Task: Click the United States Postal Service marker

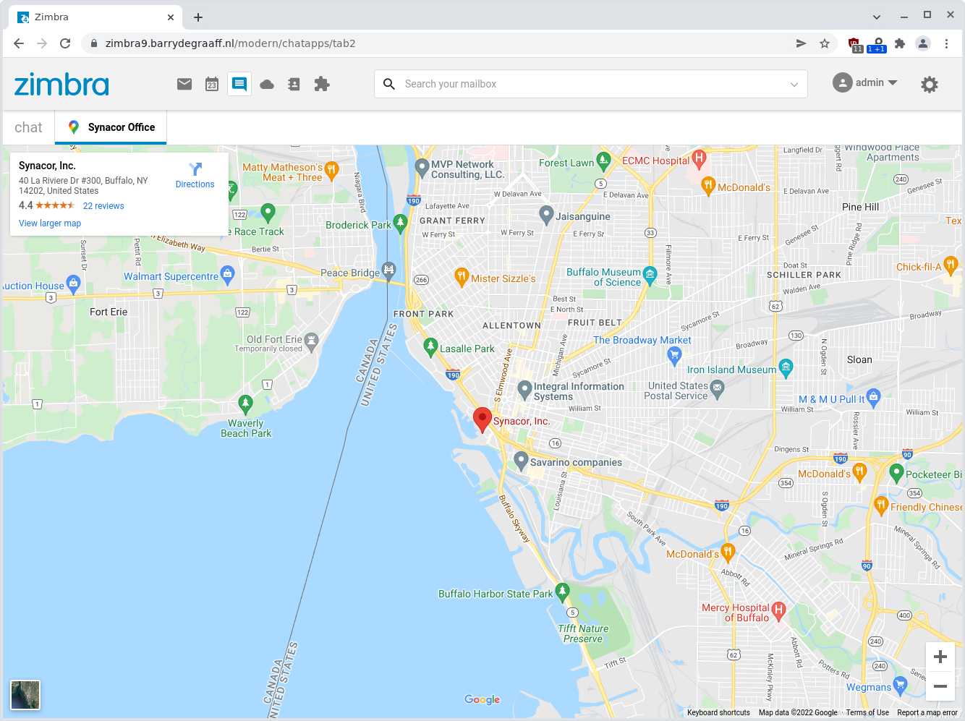Action: 717,389
